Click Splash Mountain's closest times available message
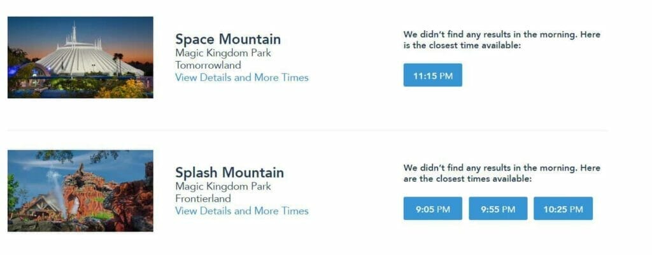 502,173
